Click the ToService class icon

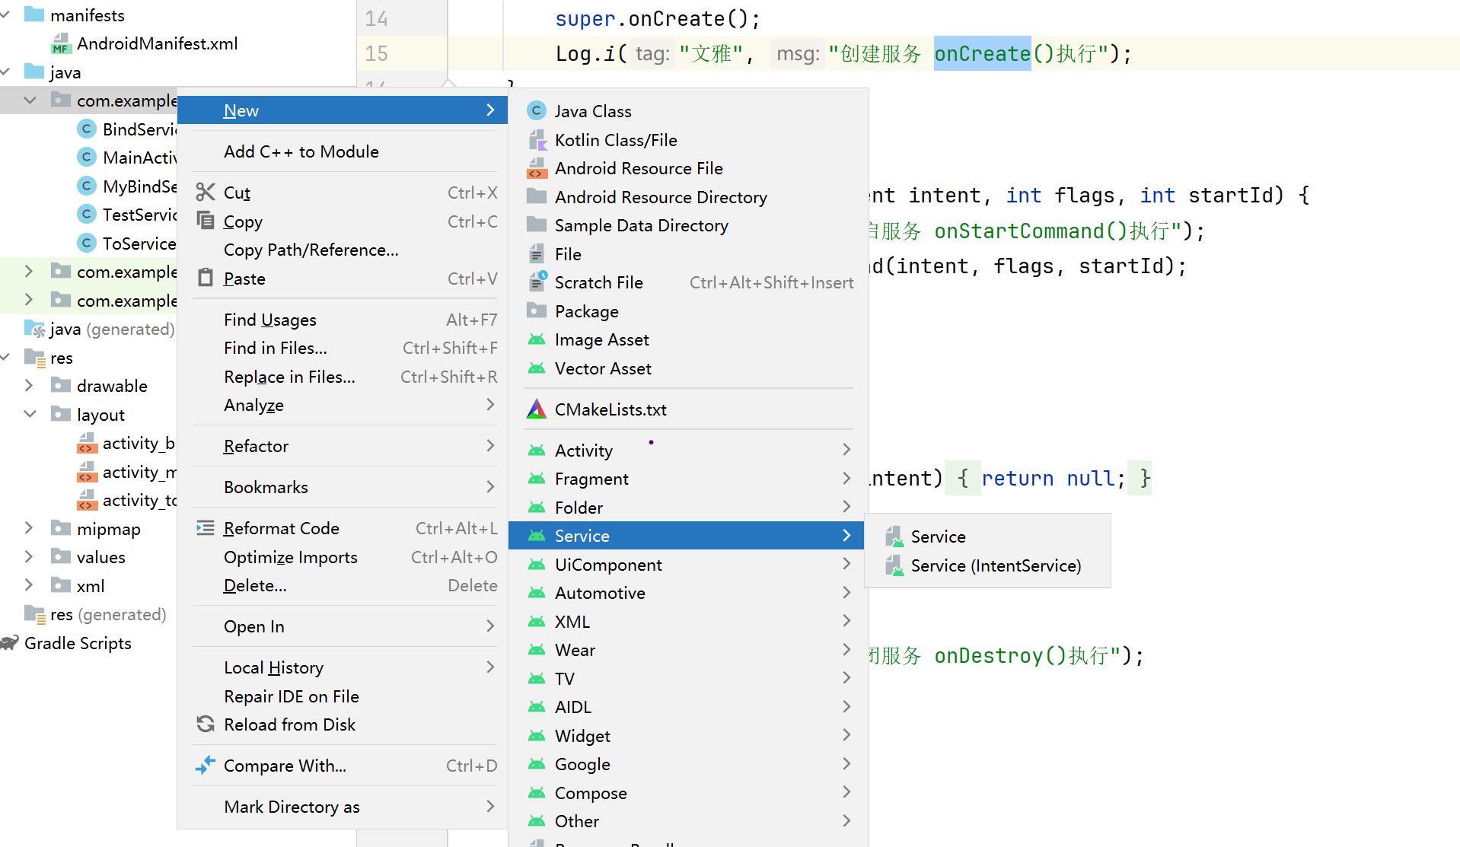click(87, 244)
